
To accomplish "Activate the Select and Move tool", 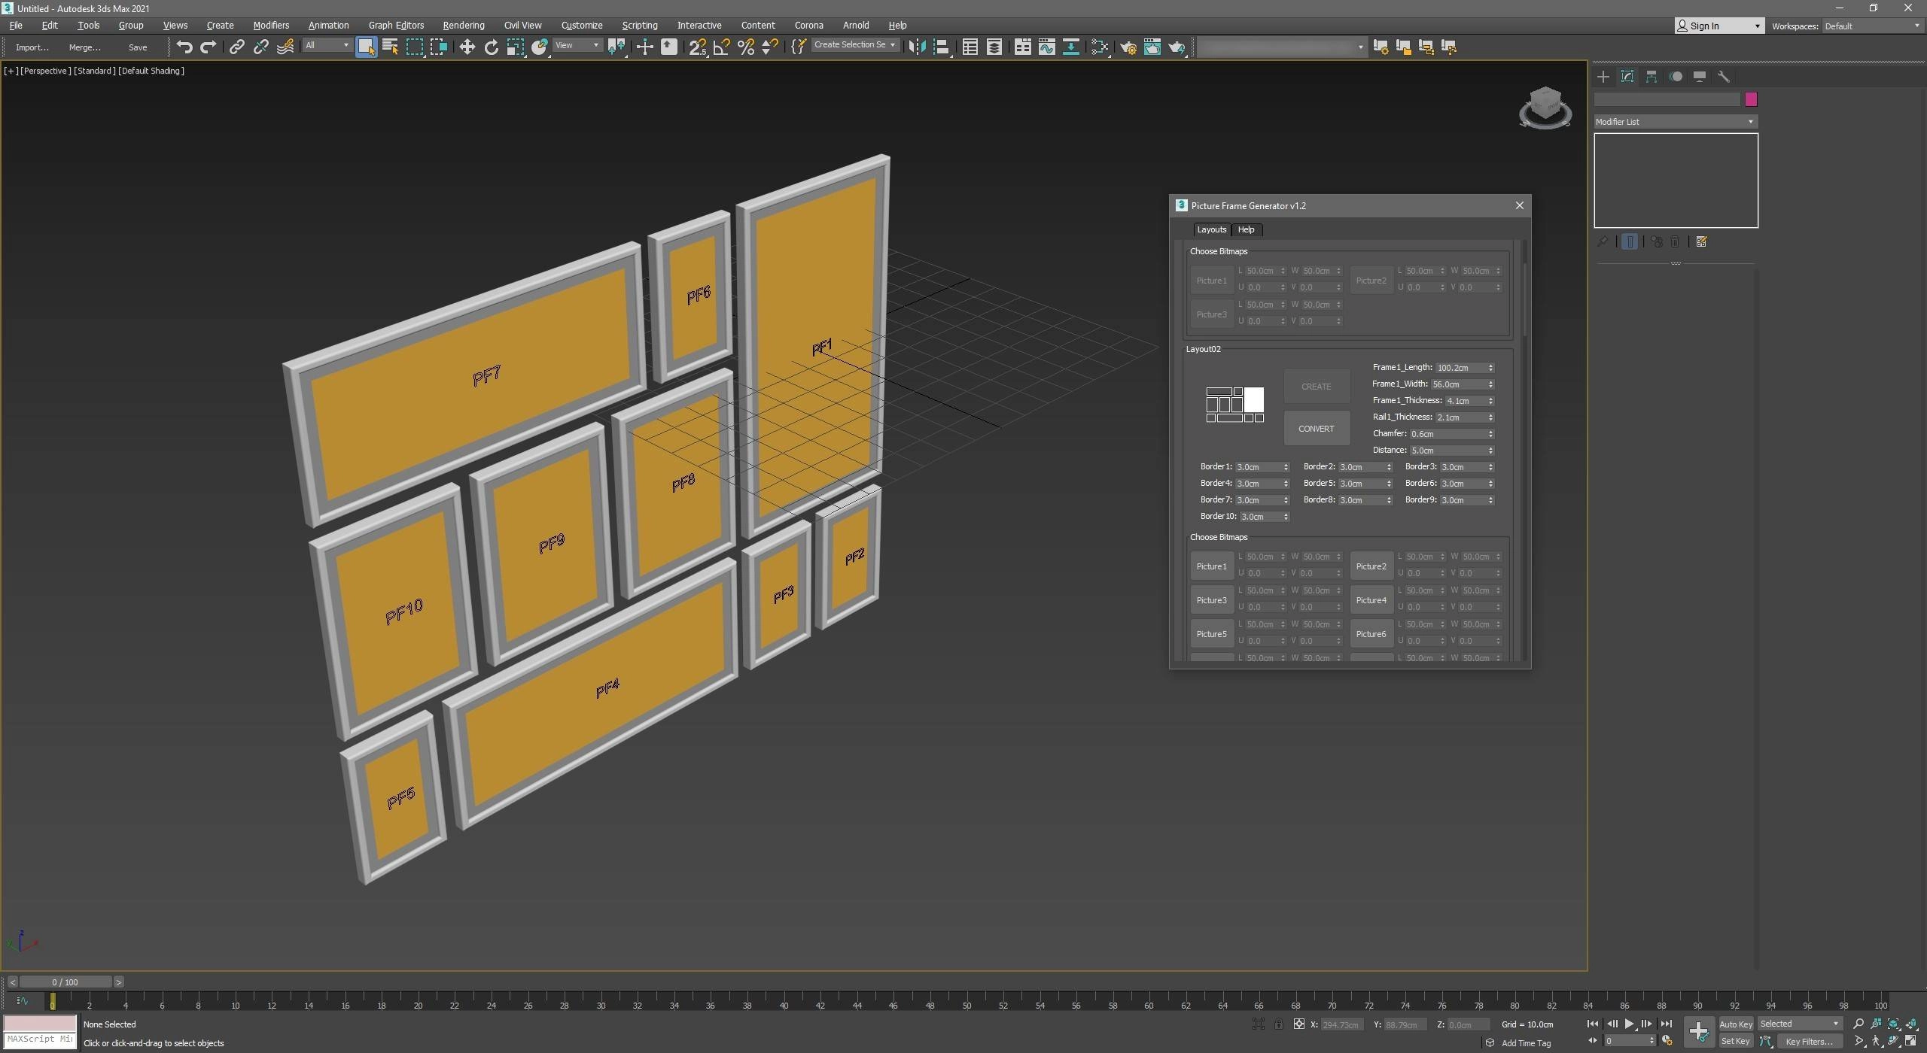I will [467, 47].
